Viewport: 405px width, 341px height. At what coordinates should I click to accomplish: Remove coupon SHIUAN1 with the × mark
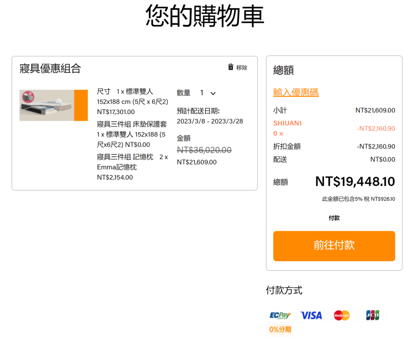(x=281, y=134)
